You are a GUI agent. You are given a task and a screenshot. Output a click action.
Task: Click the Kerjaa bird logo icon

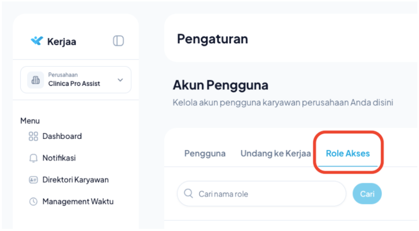pos(37,41)
